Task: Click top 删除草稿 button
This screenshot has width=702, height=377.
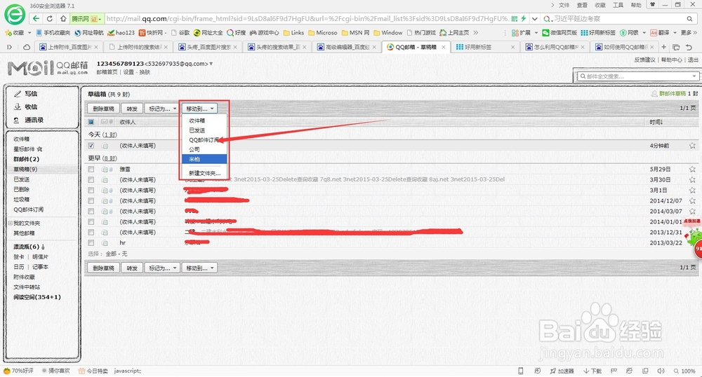Action: tap(103, 109)
